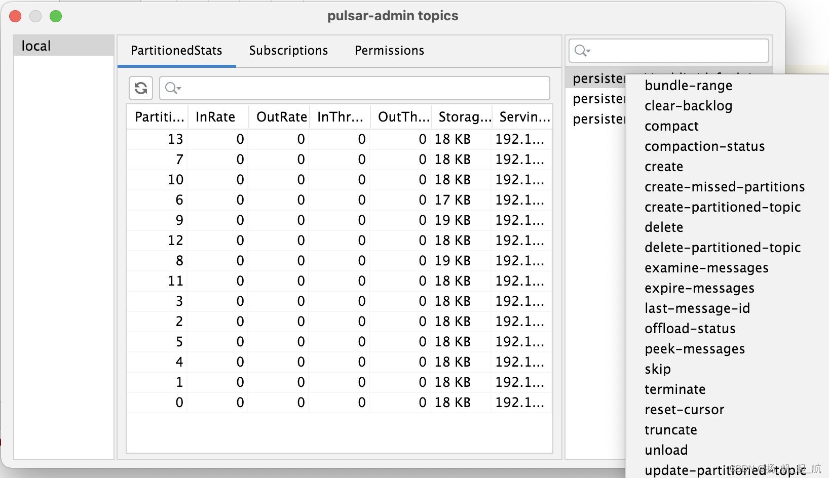829x478 pixels.
Task: Refresh the partitioned stats table
Action: (x=140, y=88)
